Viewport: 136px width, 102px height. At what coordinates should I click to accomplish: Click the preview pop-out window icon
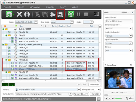pyautogui.click(x=131, y=65)
